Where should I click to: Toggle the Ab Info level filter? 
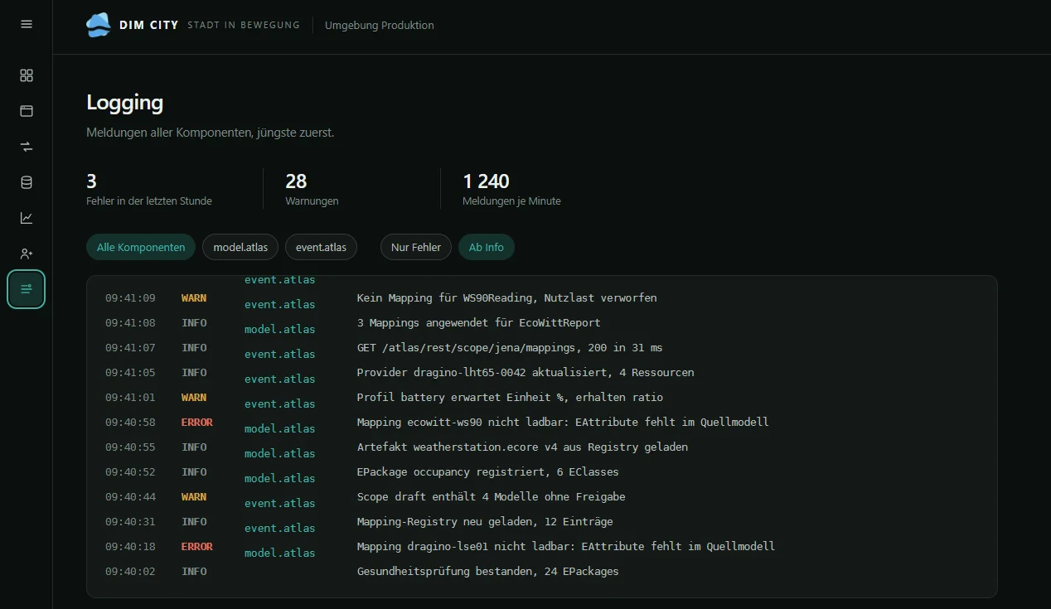click(x=487, y=247)
